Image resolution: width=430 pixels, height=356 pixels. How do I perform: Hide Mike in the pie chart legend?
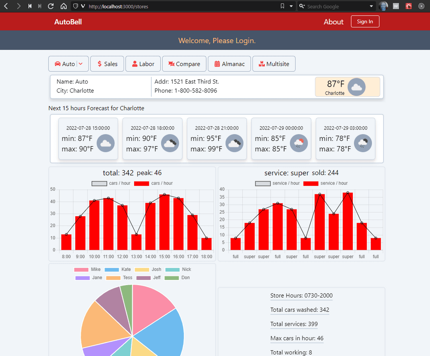[87, 270]
